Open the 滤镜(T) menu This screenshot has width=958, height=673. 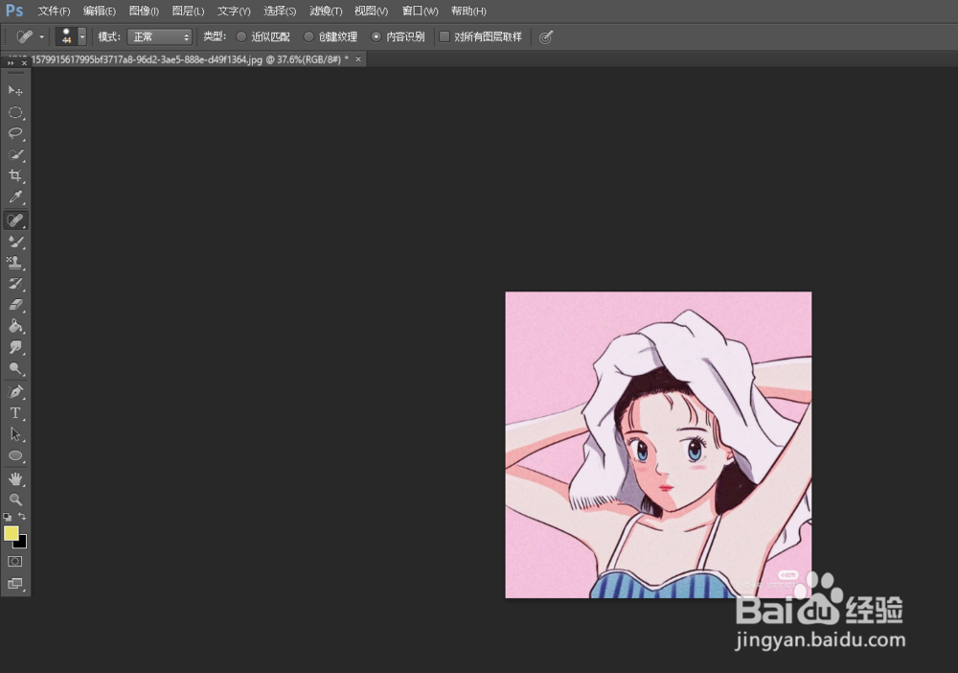coord(325,11)
